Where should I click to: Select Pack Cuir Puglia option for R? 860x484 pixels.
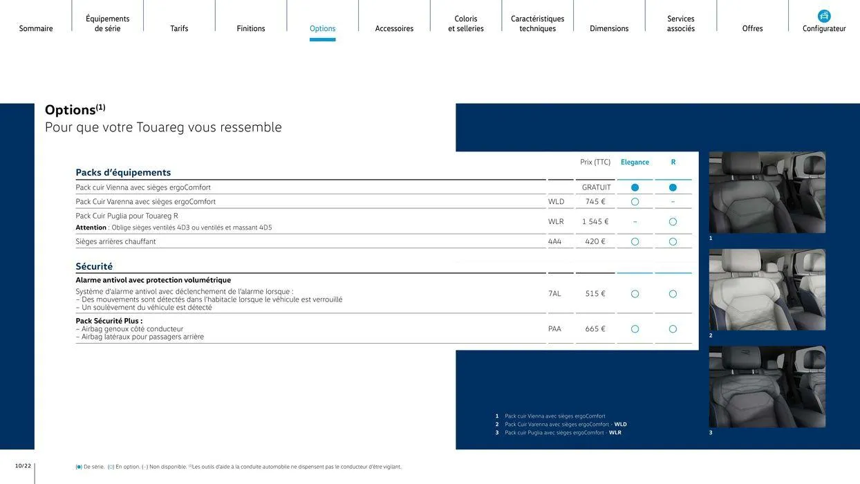673,222
